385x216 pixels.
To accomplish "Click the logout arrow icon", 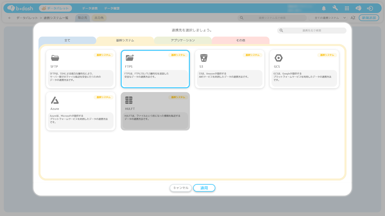I will point(370,8).
